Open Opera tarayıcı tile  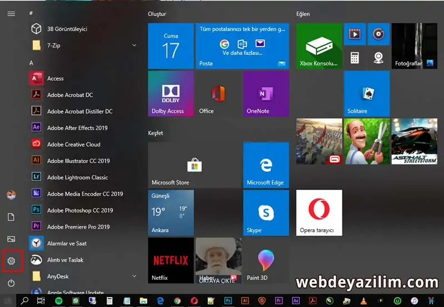click(x=319, y=213)
